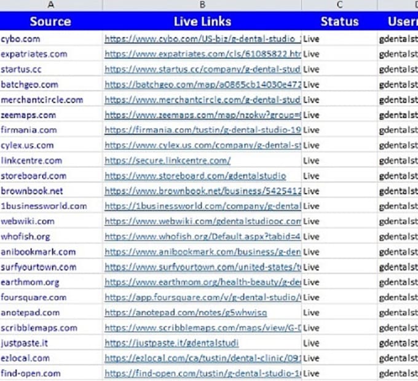Image resolution: width=418 pixels, height=381 pixels.
Task: Select the anibookmark.com source cell
Action: pyautogui.click(x=51, y=252)
